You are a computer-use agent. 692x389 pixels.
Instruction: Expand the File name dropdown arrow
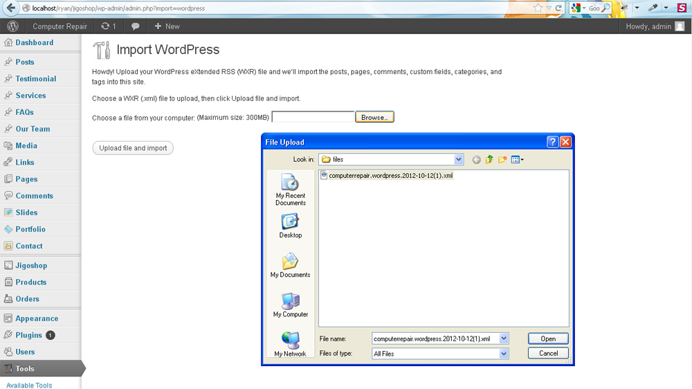[504, 339]
